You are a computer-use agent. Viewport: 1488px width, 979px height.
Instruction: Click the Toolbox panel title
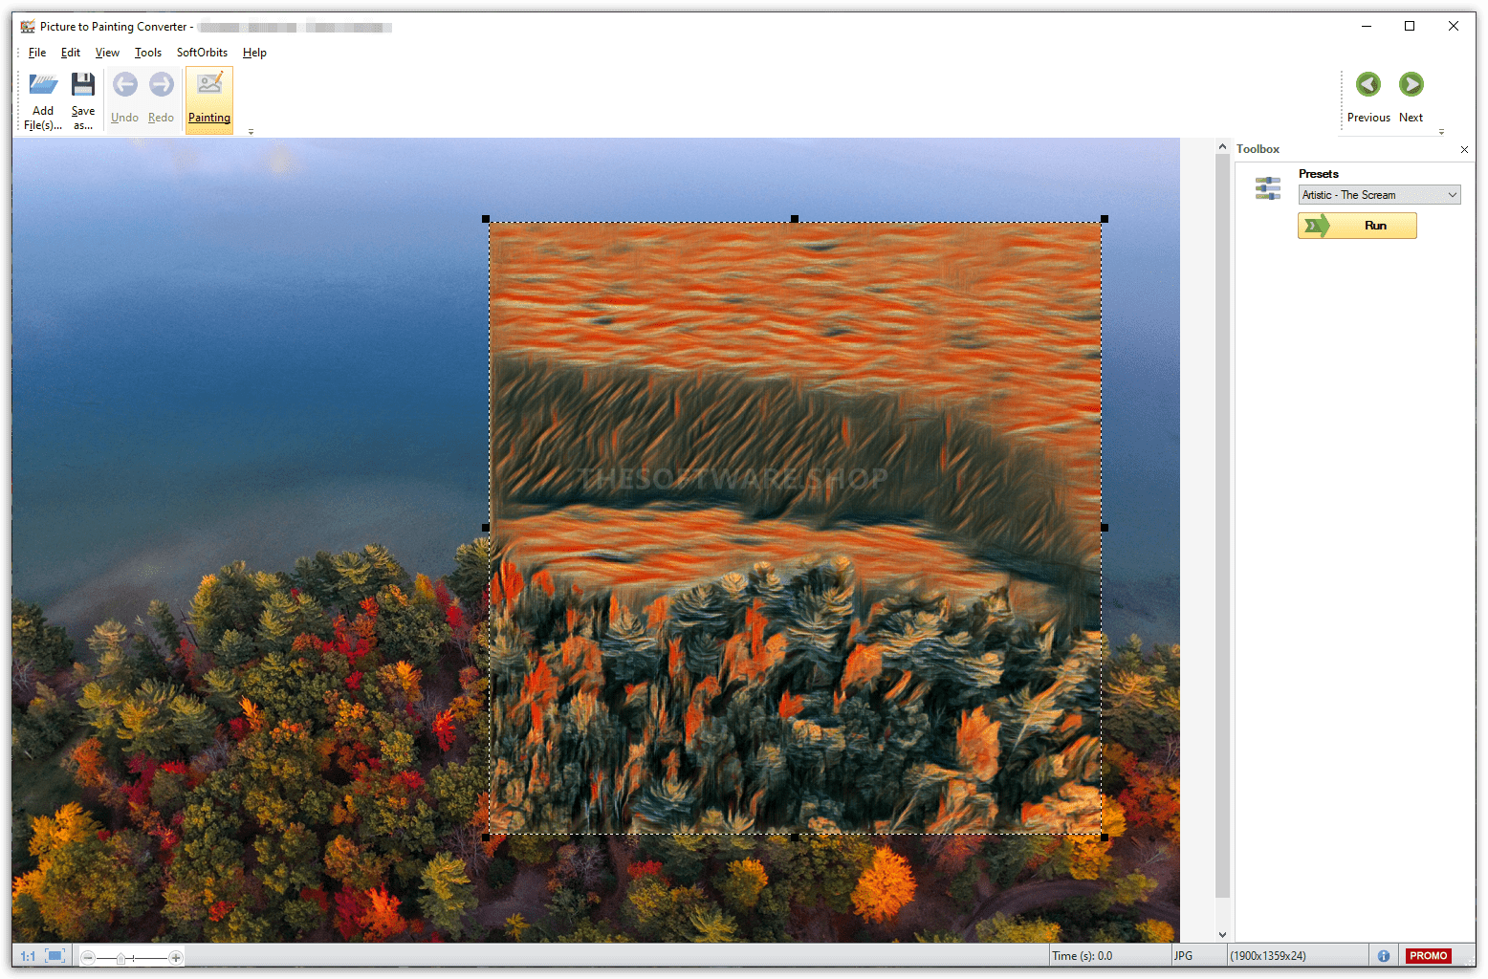(x=1258, y=149)
